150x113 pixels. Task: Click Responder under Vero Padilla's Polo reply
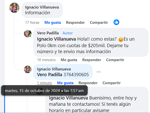point(92,60)
